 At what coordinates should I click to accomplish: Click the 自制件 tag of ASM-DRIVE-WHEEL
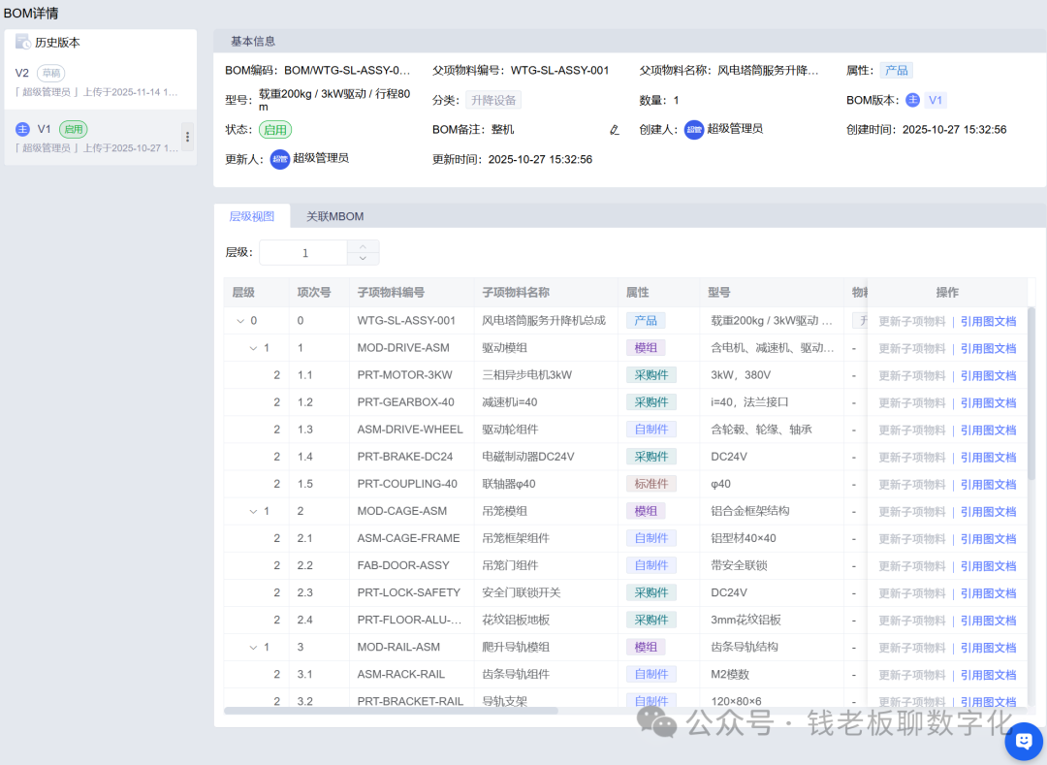pyautogui.click(x=651, y=430)
